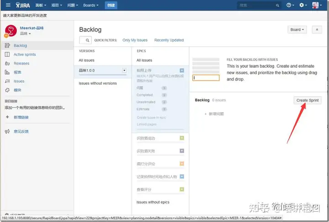Viewport: 329px width, 222px height.
Task: Open the Releases page link
Action: click(x=21, y=63)
